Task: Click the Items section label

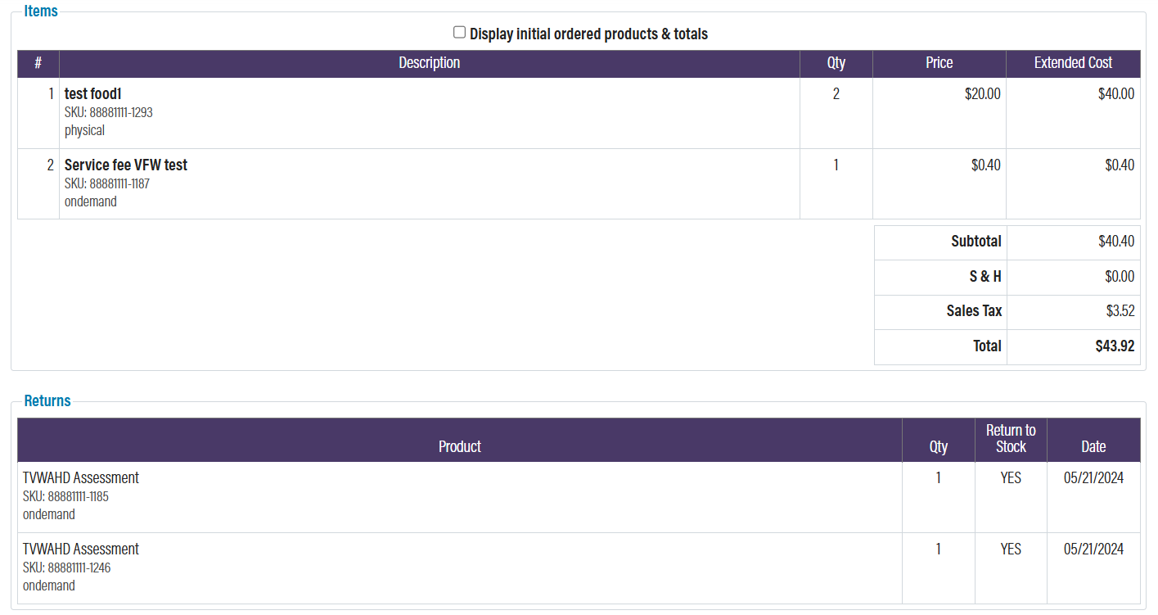Action: coord(41,11)
